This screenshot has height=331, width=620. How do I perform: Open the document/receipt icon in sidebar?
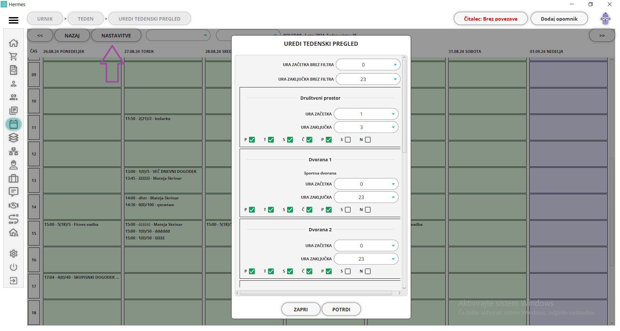point(13,70)
